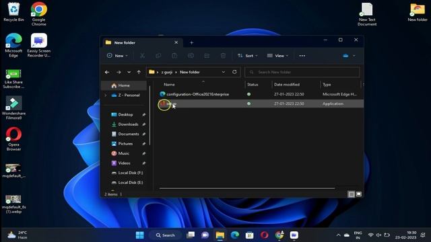Open Opera Browser desktop shortcut
The width and height of the screenshot is (431, 242).
pos(13,139)
